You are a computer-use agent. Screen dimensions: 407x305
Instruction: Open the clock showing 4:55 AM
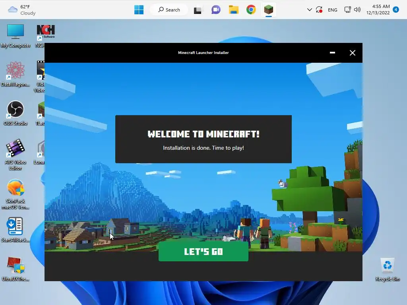pyautogui.click(x=378, y=10)
